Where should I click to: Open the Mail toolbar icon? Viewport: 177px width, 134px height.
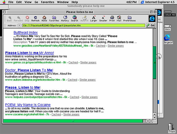[119, 18]
